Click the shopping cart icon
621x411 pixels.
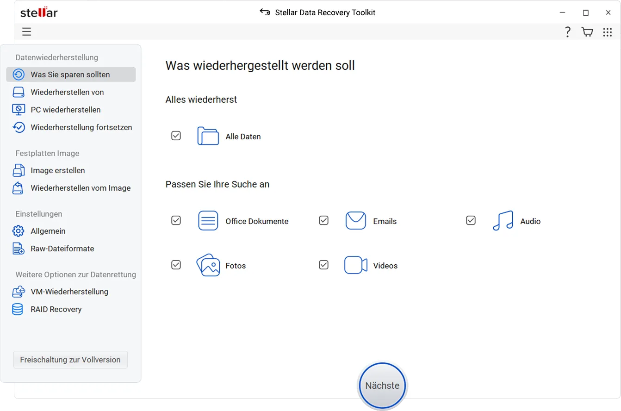[x=587, y=32]
